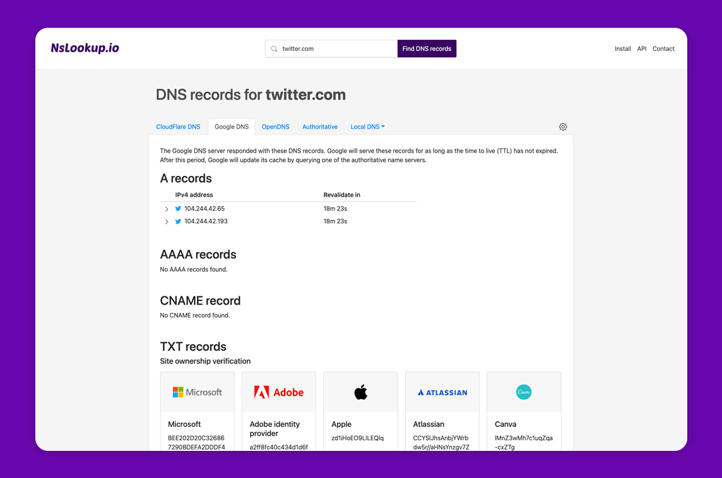Click Twitter bird icon beside 104.244.42.193
Screen dimensions: 722x478
coord(178,221)
